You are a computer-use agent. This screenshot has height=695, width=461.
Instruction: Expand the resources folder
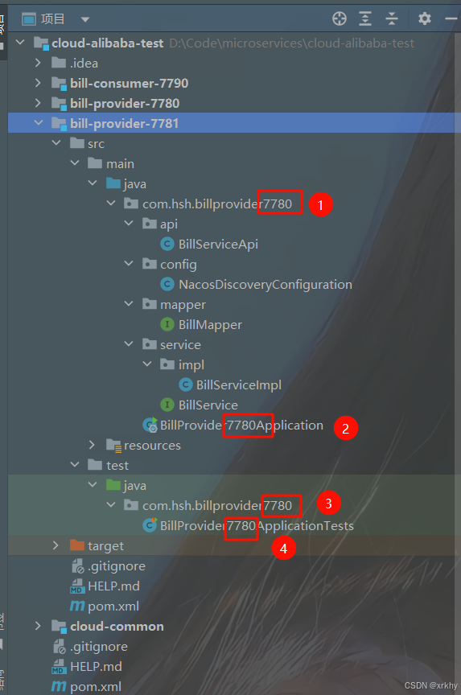coord(92,445)
